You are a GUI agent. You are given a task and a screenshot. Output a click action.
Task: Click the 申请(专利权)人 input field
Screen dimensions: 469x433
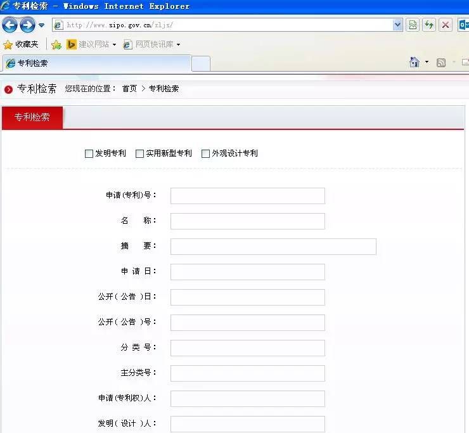(248, 399)
